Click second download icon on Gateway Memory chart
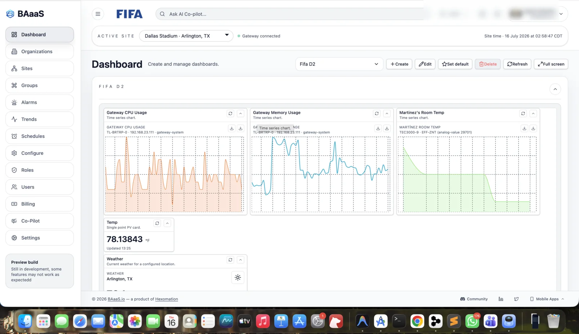The image size is (579, 334). 387,128
